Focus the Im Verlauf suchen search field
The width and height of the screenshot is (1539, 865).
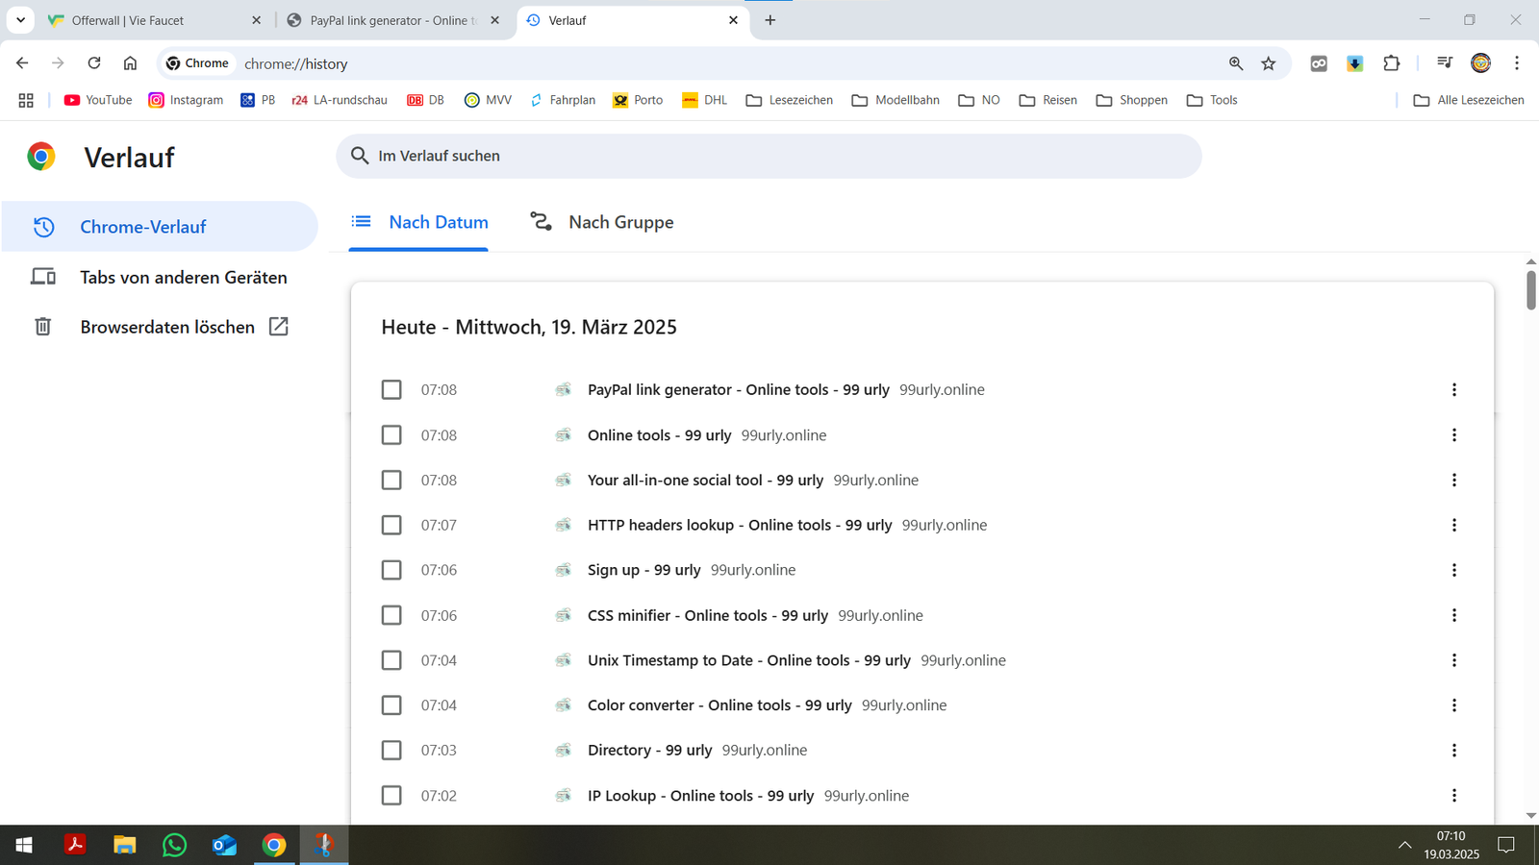(x=769, y=156)
